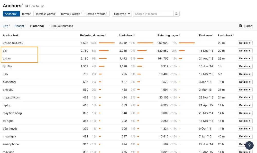
Task: Click the question icon beside How to use
Action: tap(27, 6)
